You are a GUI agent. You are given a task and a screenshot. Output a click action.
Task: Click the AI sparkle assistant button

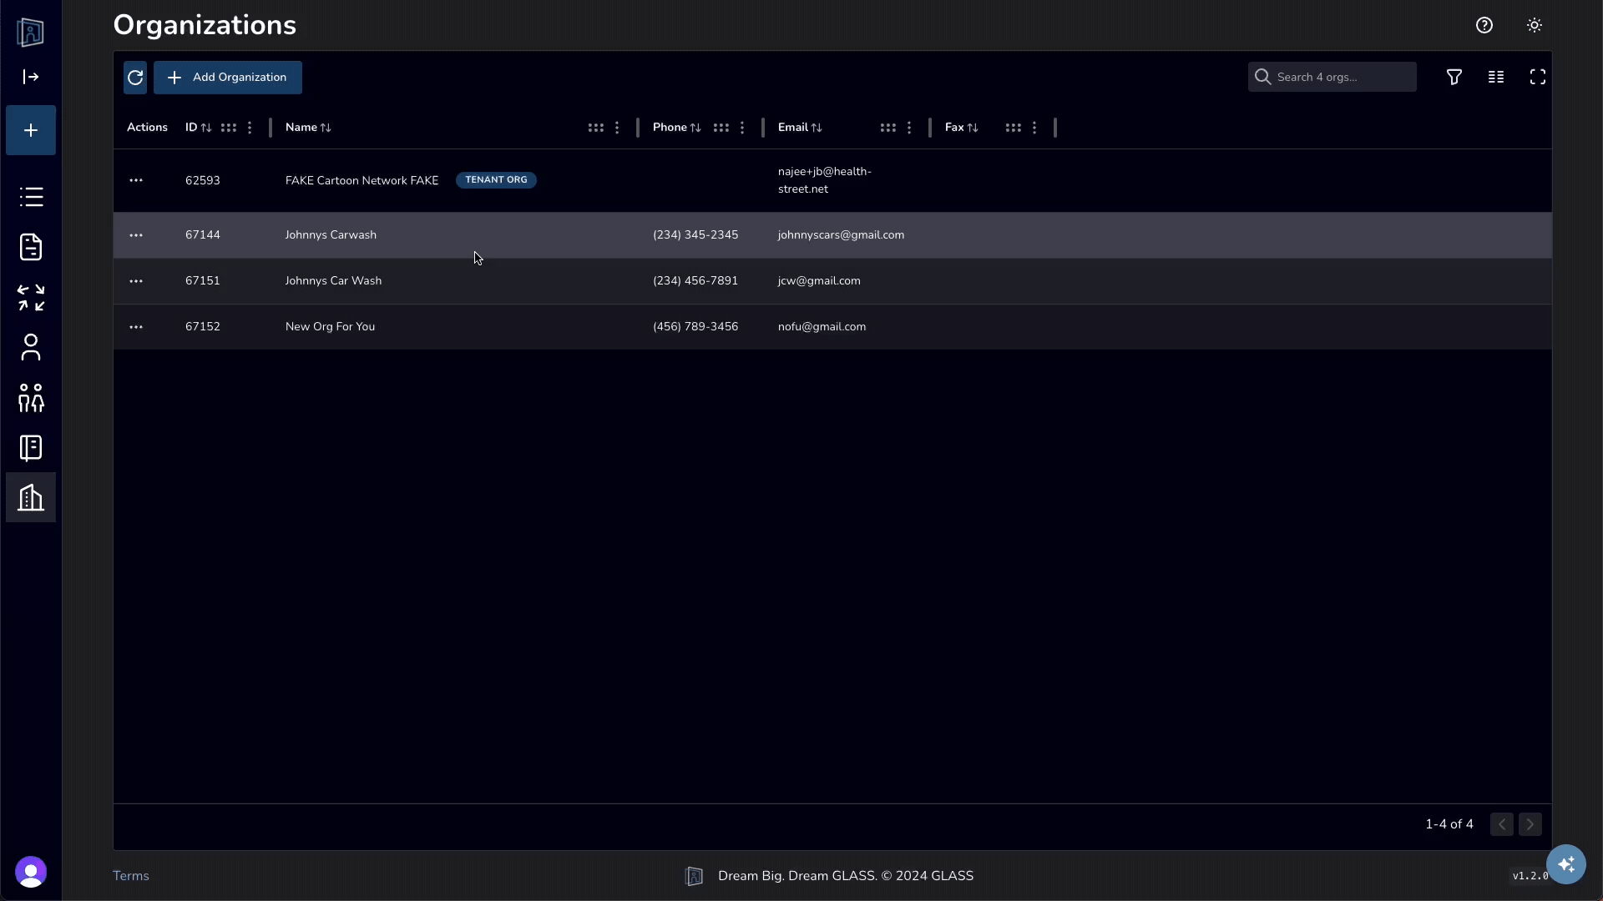1565,864
